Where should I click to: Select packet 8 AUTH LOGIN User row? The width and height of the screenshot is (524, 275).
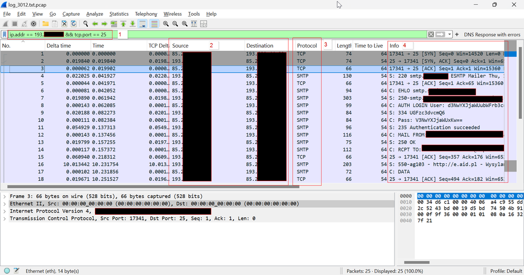click(252, 105)
